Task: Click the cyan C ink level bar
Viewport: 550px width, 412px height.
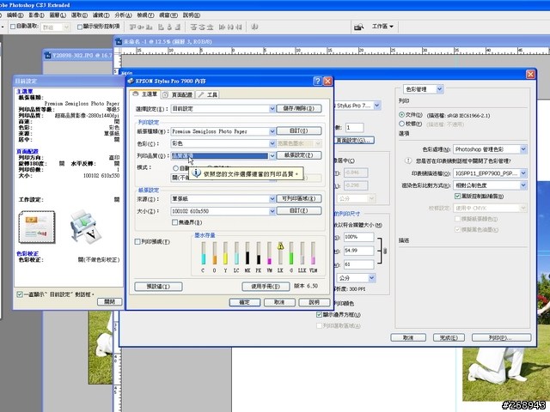Action: 203,253
